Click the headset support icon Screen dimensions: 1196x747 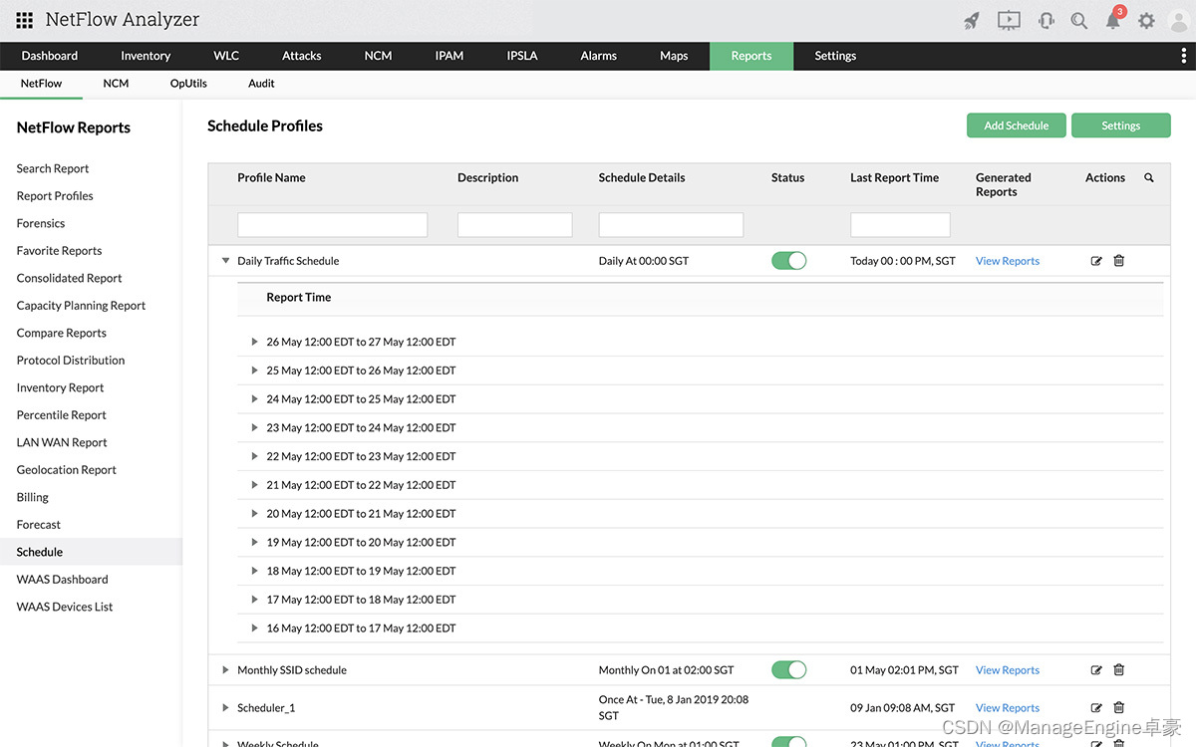point(1046,20)
